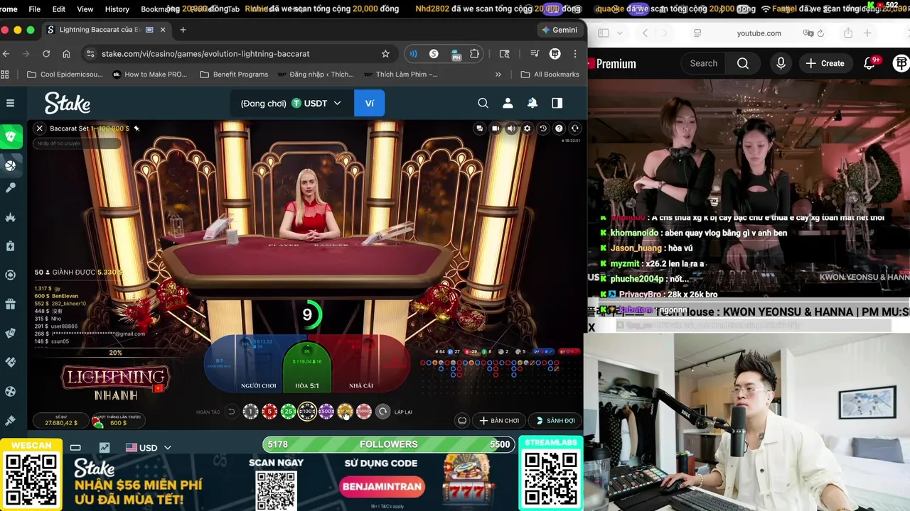Select the red 5 value chip

(x=269, y=412)
